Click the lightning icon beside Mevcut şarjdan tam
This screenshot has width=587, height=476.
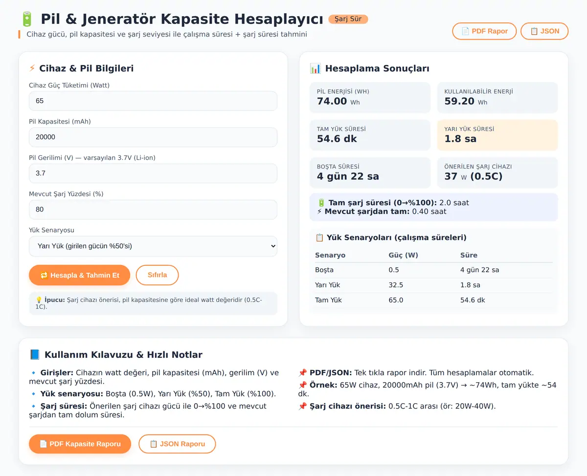pyautogui.click(x=320, y=212)
